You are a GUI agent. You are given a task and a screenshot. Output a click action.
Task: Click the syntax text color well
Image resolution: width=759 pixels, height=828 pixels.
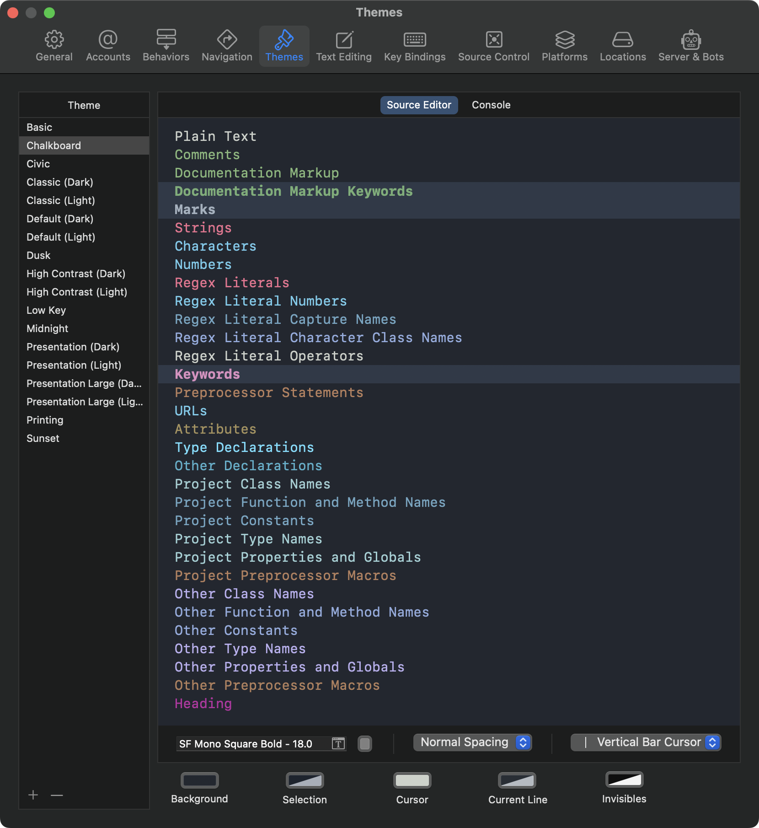(364, 744)
